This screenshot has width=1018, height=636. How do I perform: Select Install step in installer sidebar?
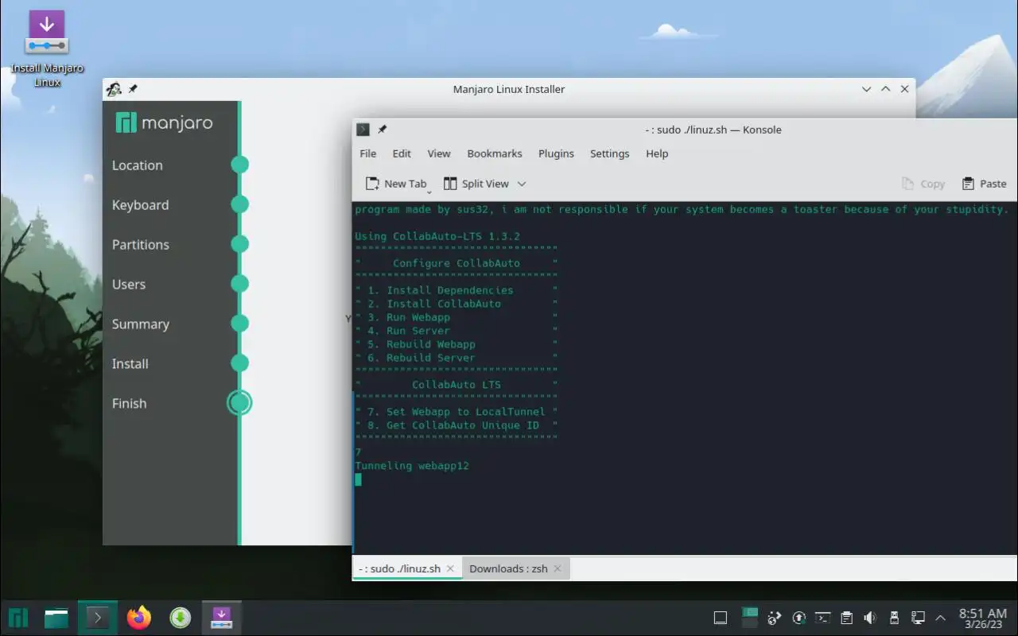[x=130, y=364]
